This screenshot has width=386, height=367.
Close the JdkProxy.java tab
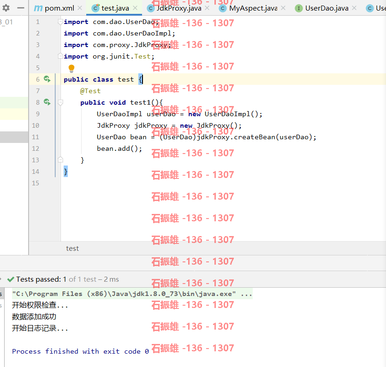coord(207,8)
